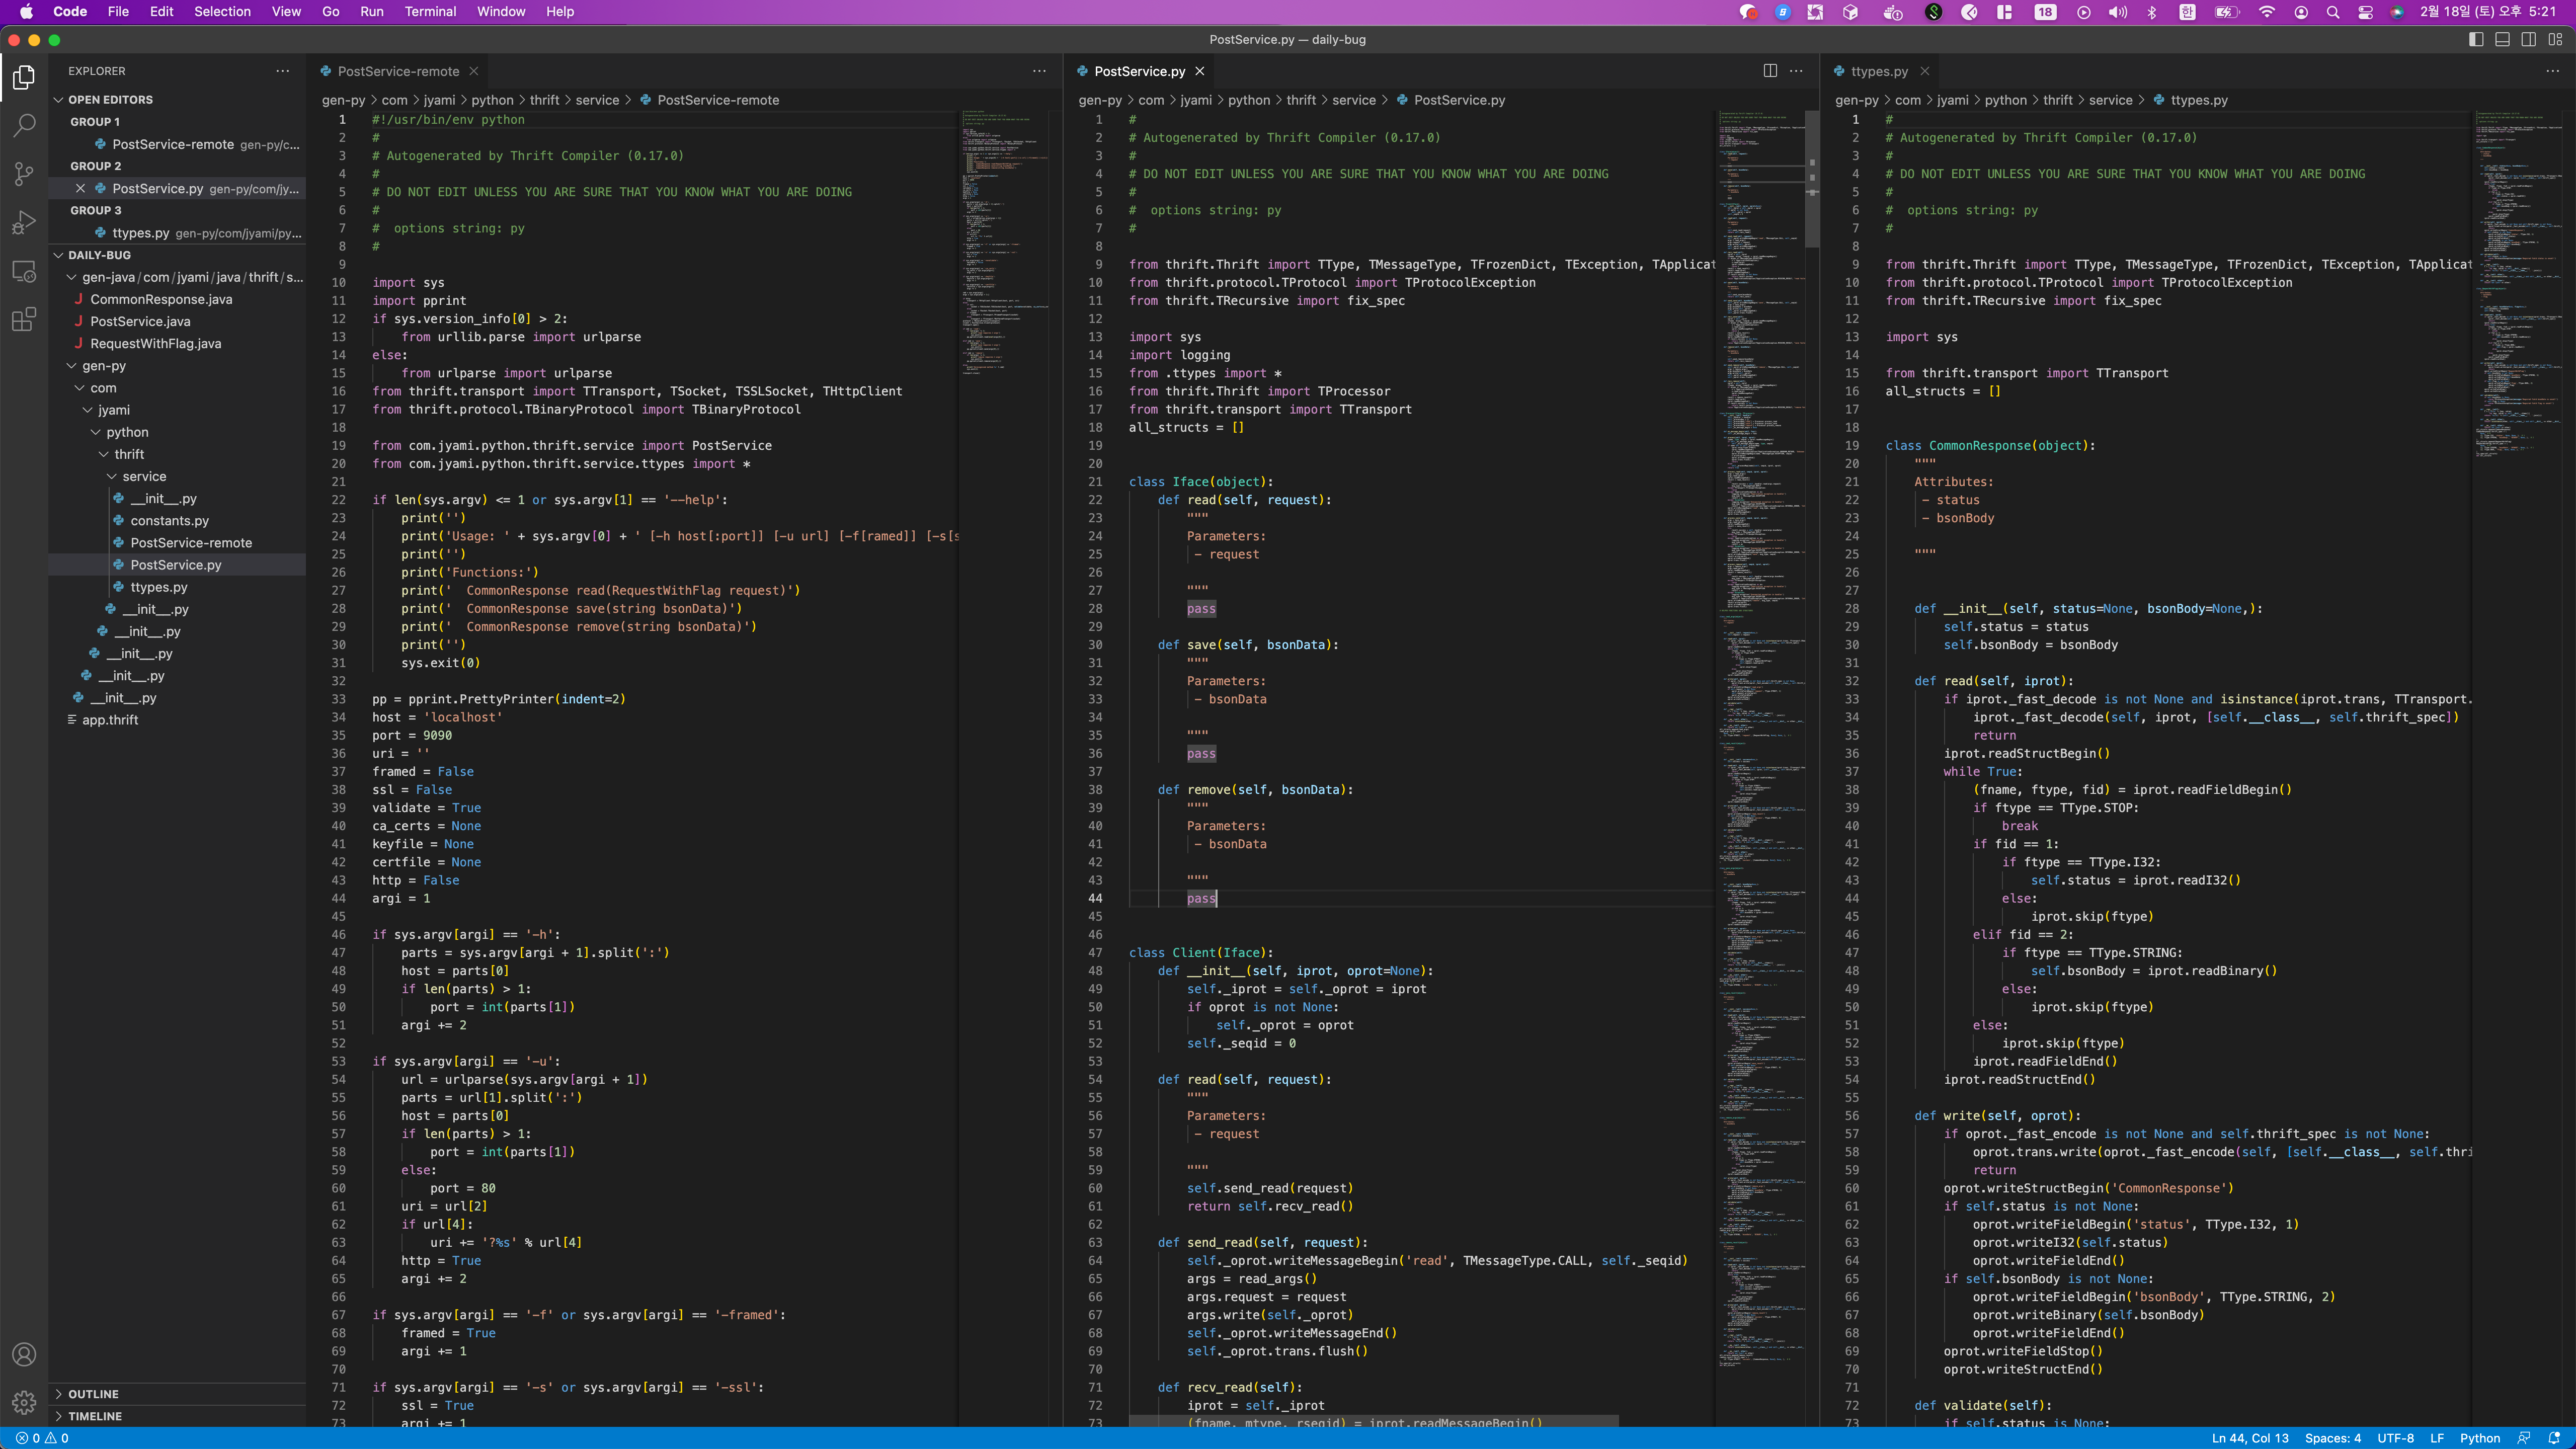Switch to the ttypes.py tab
Screen dimensions: 2576x1449
point(1878,71)
